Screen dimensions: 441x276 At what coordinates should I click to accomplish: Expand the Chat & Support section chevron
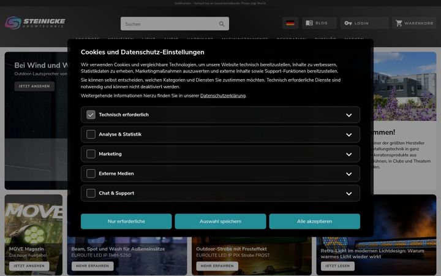coord(349,193)
